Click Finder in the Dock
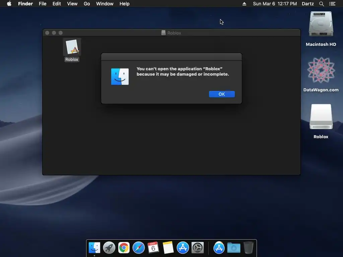The image size is (343, 257). pyautogui.click(x=94, y=248)
